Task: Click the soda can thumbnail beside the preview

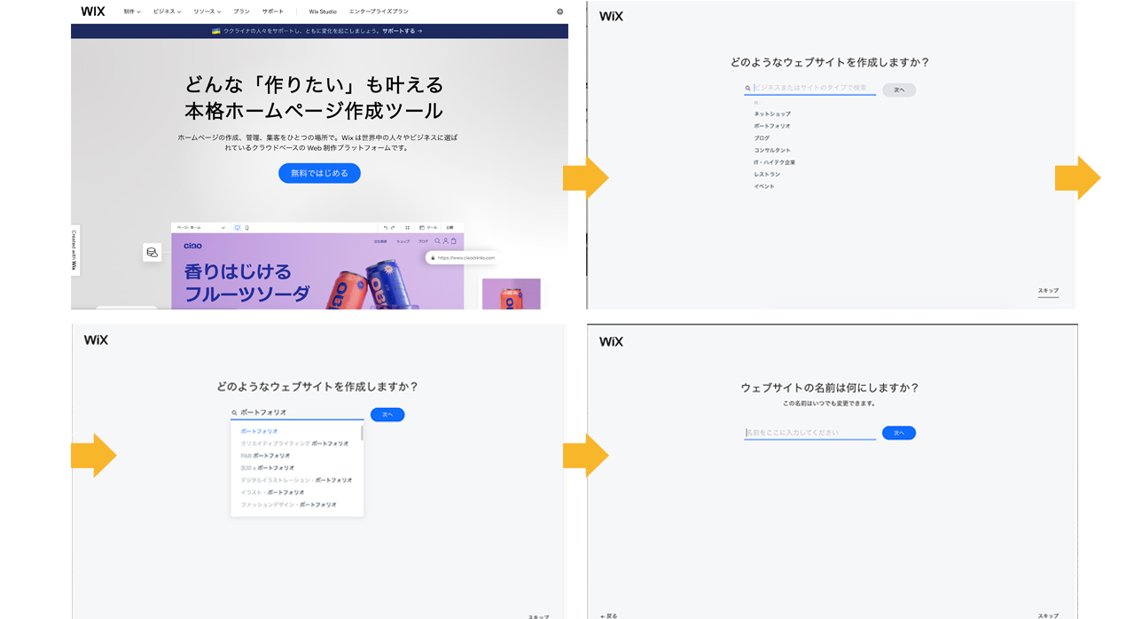Action: (x=511, y=294)
